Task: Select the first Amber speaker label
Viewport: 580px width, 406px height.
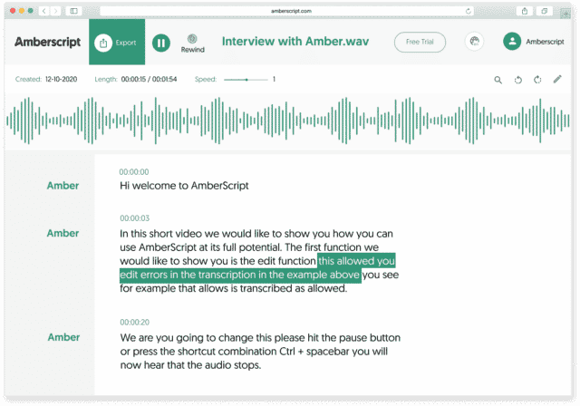Action: 63,186
